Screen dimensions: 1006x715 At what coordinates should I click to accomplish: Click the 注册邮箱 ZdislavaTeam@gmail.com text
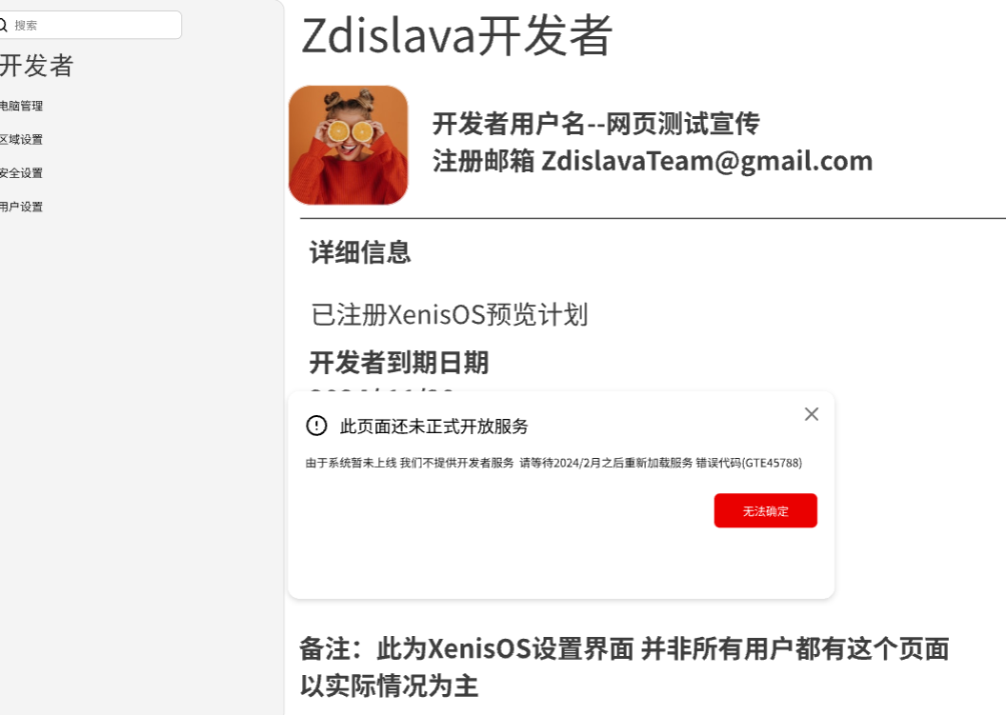(x=653, y=161)
